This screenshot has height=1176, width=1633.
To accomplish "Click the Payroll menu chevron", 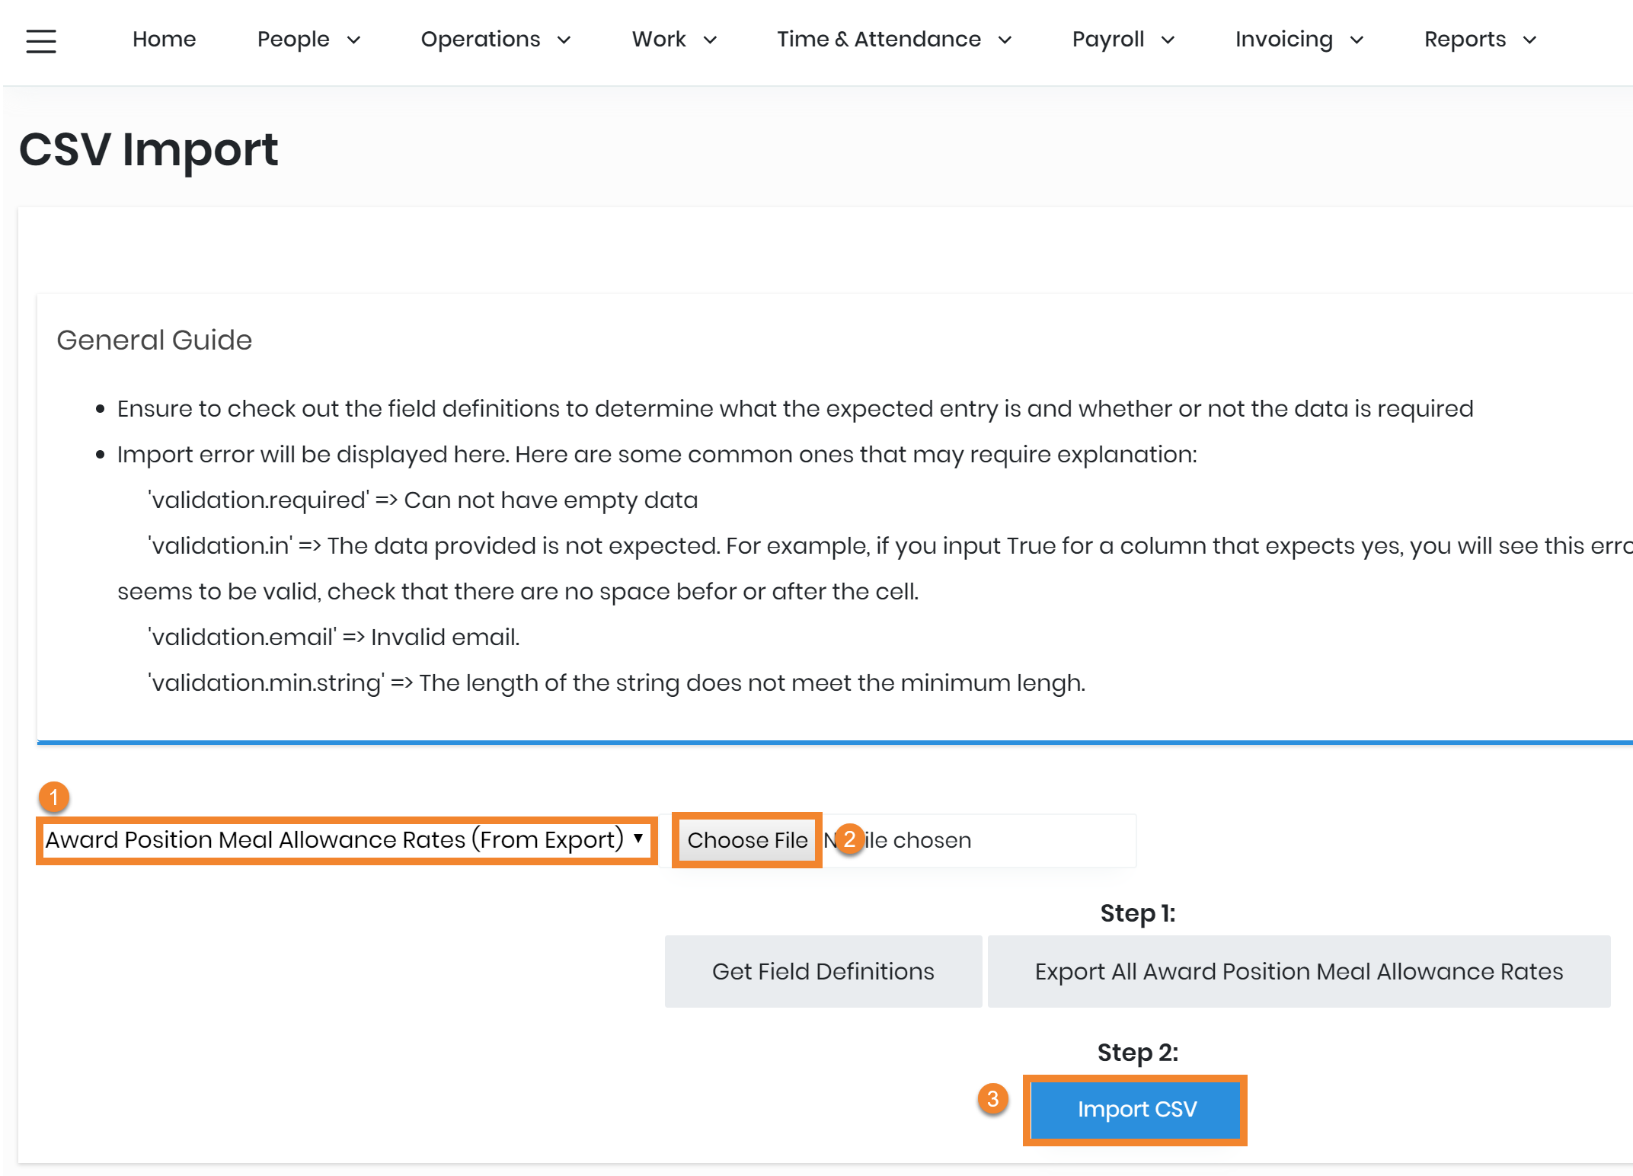I will (1168, 40).
